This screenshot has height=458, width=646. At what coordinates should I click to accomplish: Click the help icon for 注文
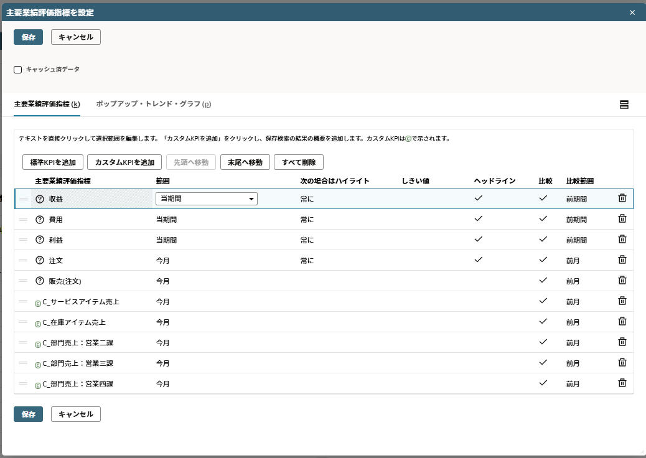[40, 260]
